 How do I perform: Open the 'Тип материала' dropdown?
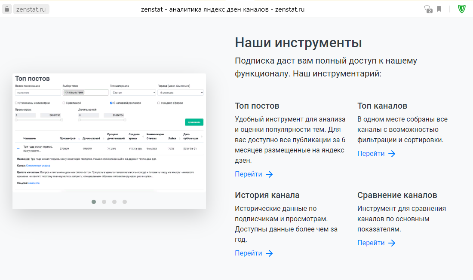[x=133, y=92]
